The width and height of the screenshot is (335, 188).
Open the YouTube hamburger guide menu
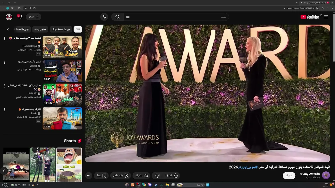click(x=326, y=17)
